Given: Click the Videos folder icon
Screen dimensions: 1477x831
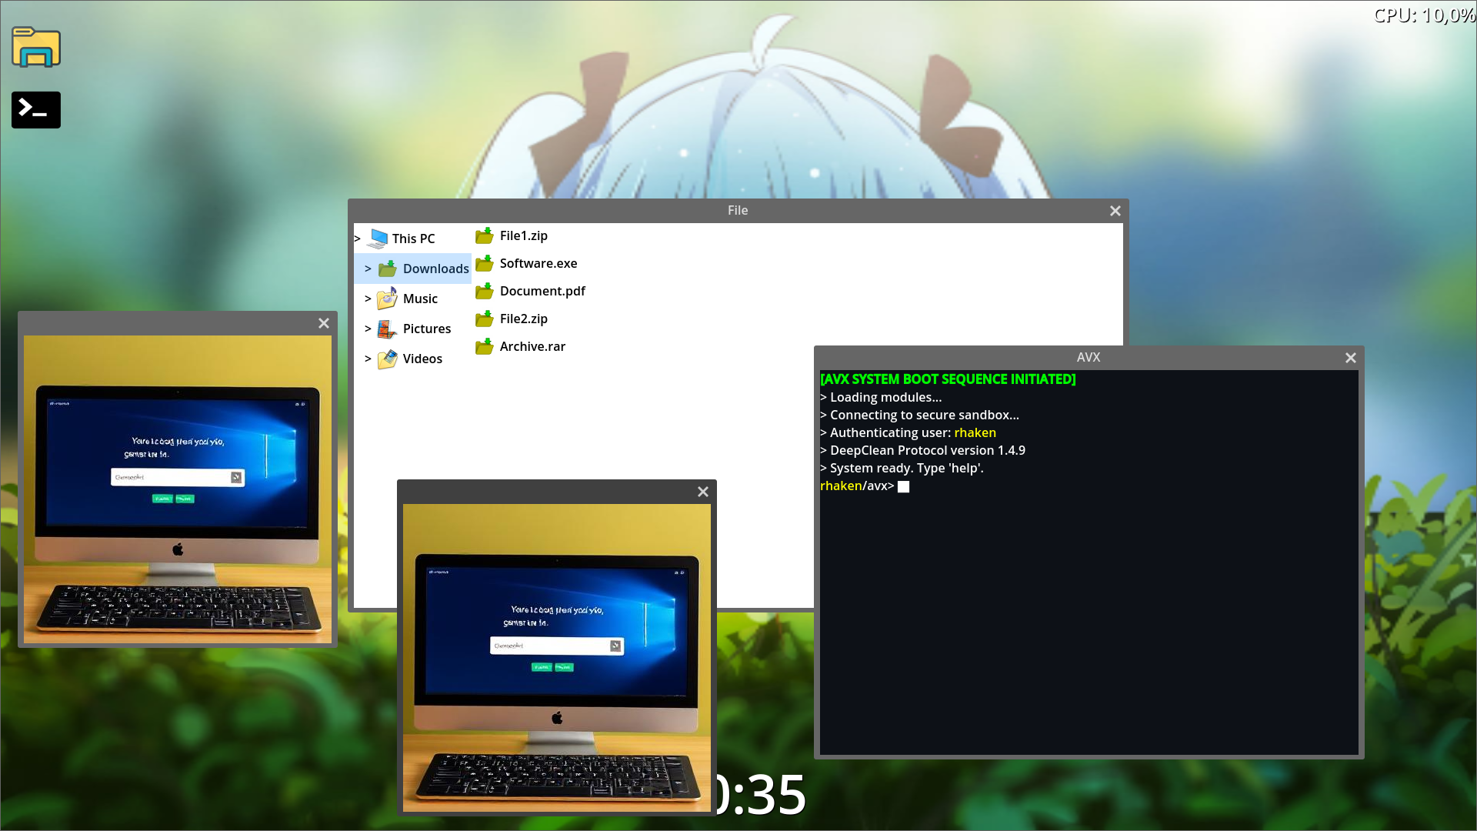Looking at the screenshot, I should [386, 359].
